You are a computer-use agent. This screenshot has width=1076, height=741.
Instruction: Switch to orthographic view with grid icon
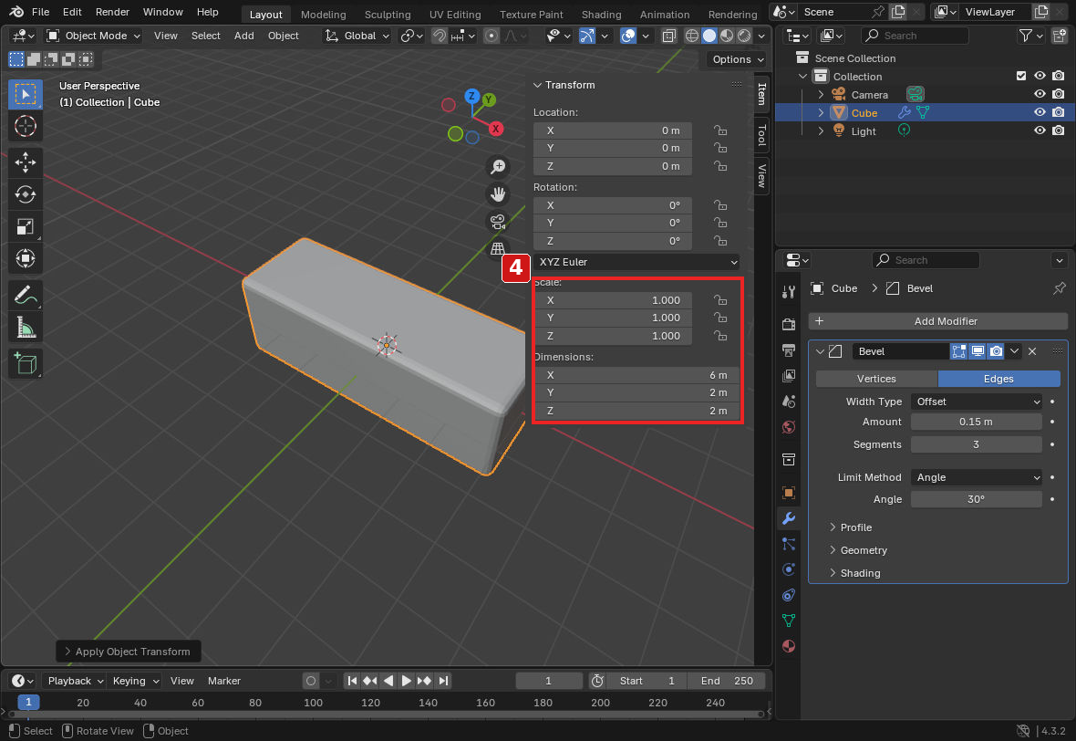click(498, 248)
